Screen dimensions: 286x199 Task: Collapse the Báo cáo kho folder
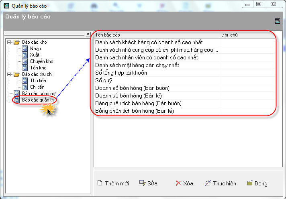coord(9,42)
